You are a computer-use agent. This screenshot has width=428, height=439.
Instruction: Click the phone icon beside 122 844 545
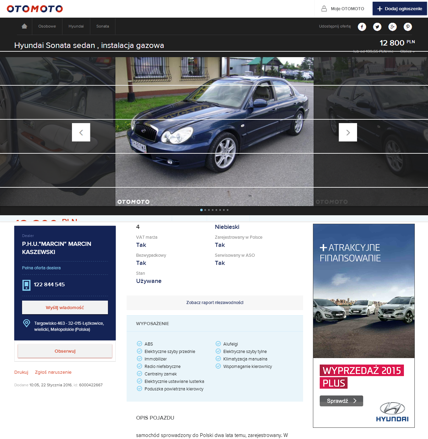click(x=26, y=285)
